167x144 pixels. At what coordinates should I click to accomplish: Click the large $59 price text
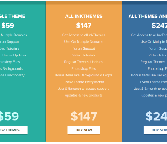(x=9, y=116)
